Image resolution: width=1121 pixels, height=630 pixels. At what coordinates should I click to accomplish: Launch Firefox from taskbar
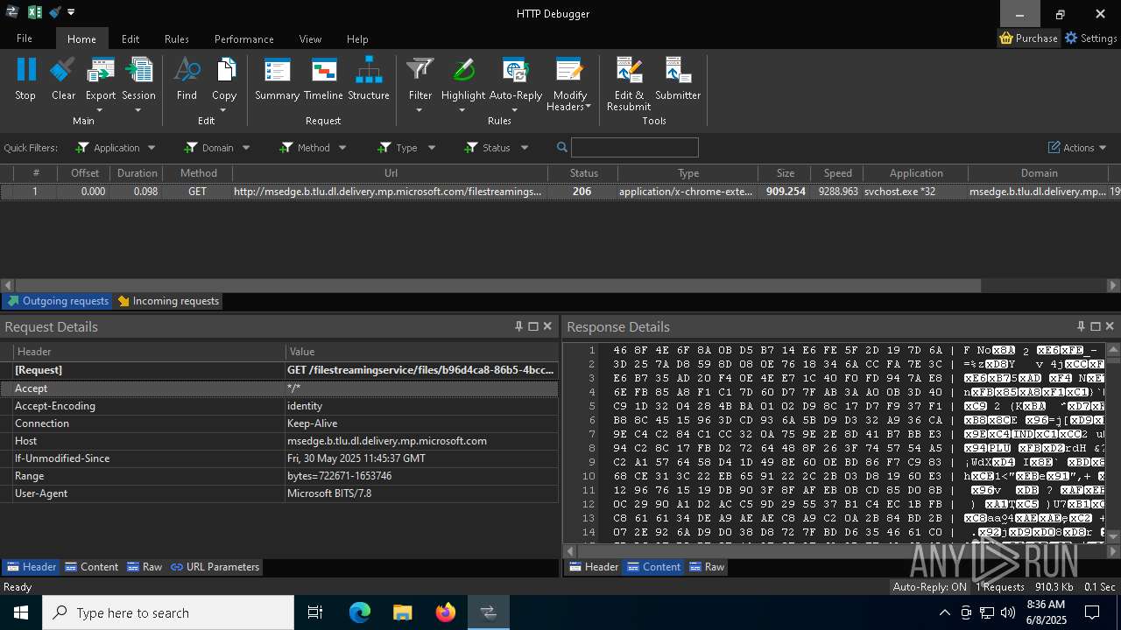click(445, 612)
